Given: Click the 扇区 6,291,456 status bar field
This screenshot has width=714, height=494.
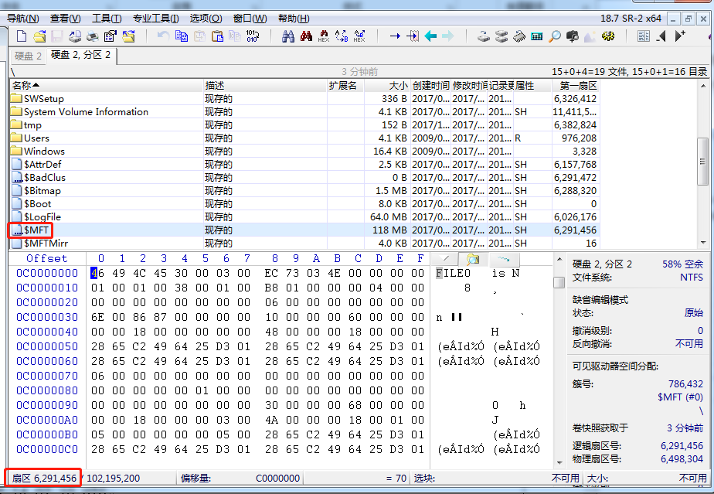Looking at the screenshot, I should 44,478.
